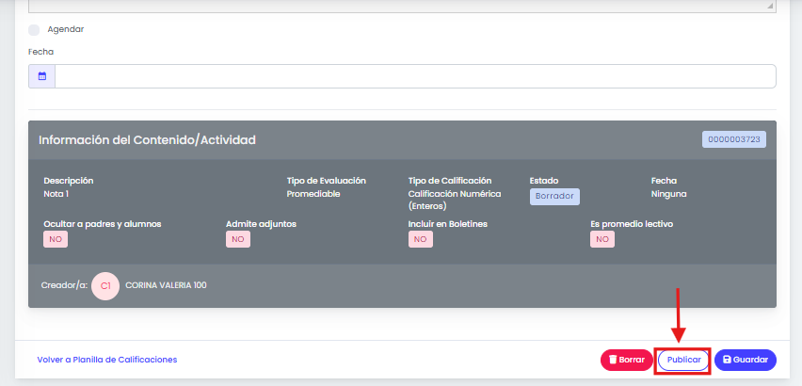Save changes with Guardar button
The image size is (802, 386).
[746, 360]
